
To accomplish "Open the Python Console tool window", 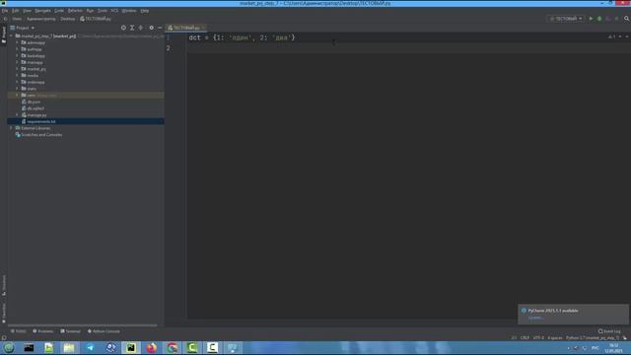I will click(104, 331).
